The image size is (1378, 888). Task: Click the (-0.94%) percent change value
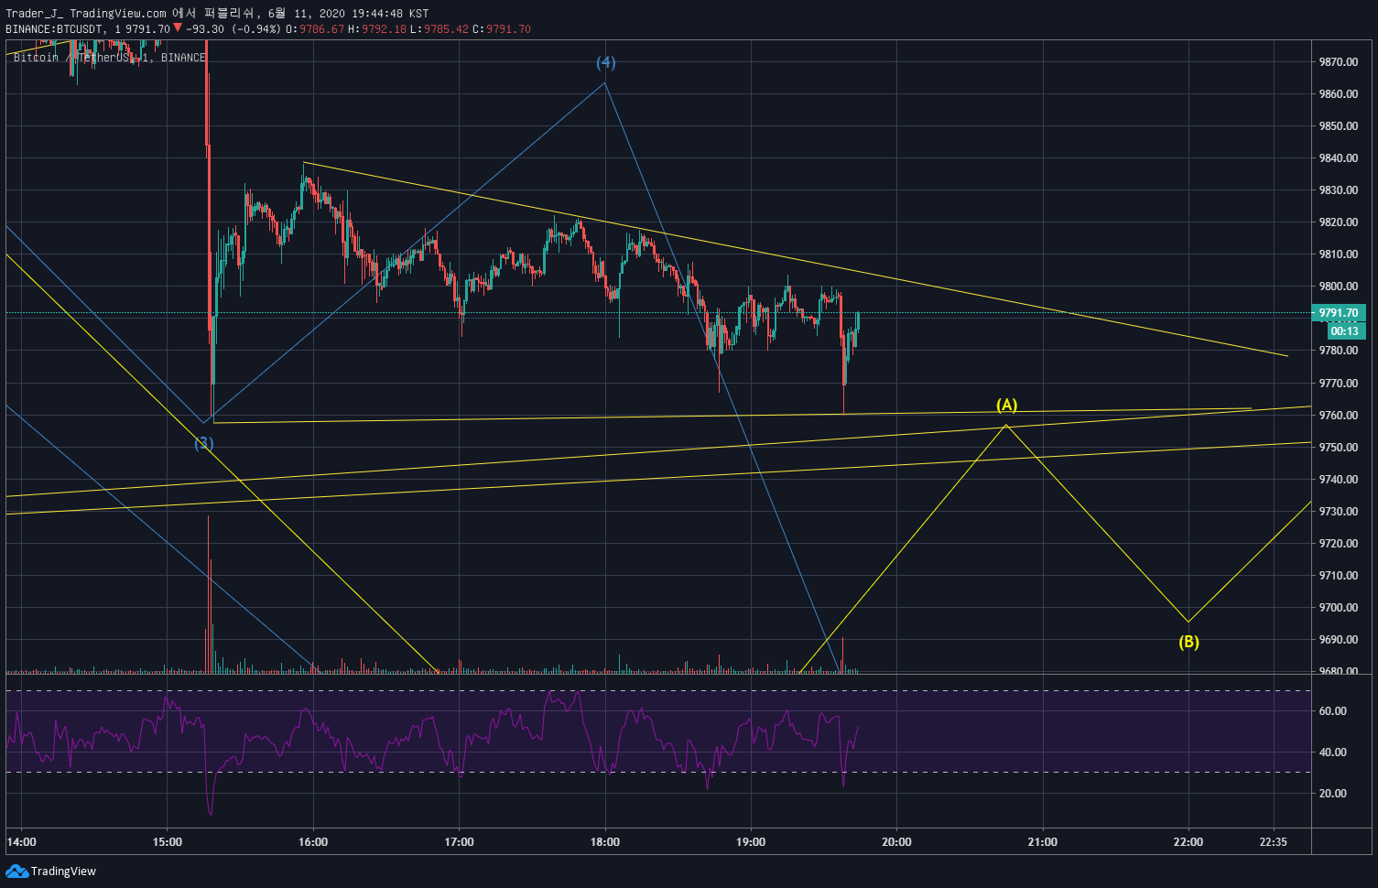tap(256, 29)
